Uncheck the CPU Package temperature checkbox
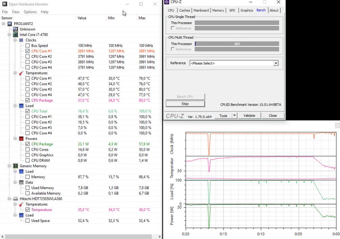340x239 pixels. pyautogui.click(x=27, y=100)
